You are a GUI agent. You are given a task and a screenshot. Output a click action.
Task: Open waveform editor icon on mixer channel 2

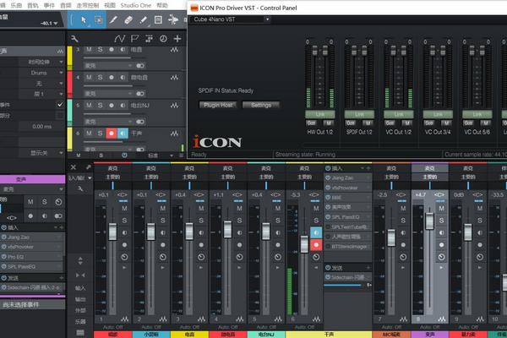tap(163, 319)
